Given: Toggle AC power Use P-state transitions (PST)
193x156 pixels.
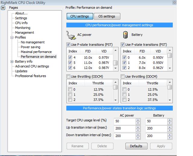Looking at the screenshot, I should [x=68, y=45].
